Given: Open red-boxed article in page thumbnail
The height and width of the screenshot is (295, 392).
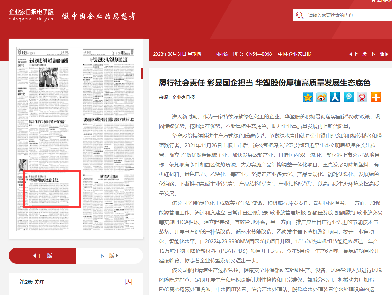Looking at the screenshot, I should (x=51, y=189).
